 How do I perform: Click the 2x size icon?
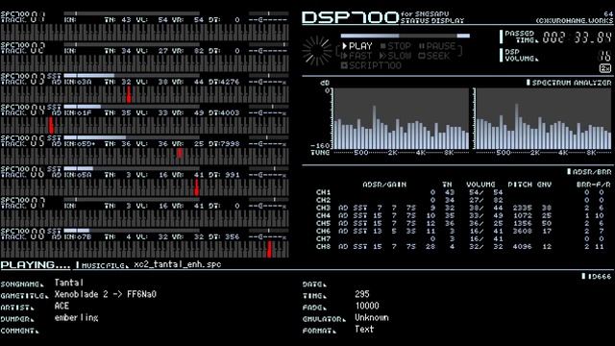(605, 68)
